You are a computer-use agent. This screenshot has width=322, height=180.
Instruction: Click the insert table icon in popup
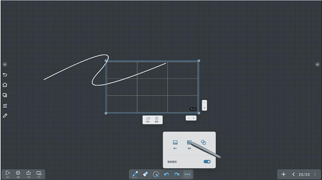pyautogui.click(x=189, y=143)
